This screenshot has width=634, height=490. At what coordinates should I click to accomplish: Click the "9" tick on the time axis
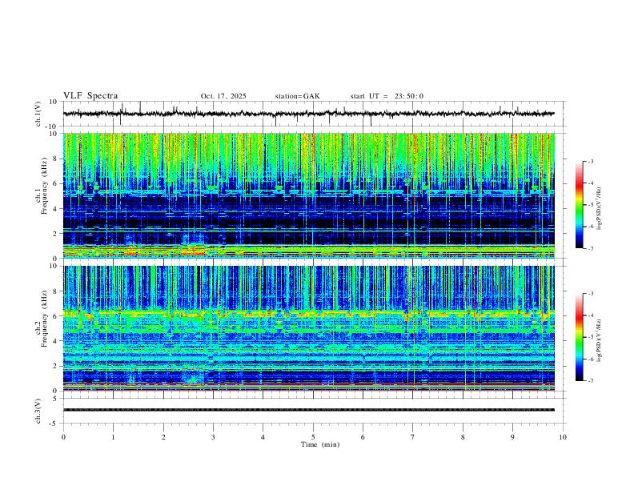[x=512, y=437]
